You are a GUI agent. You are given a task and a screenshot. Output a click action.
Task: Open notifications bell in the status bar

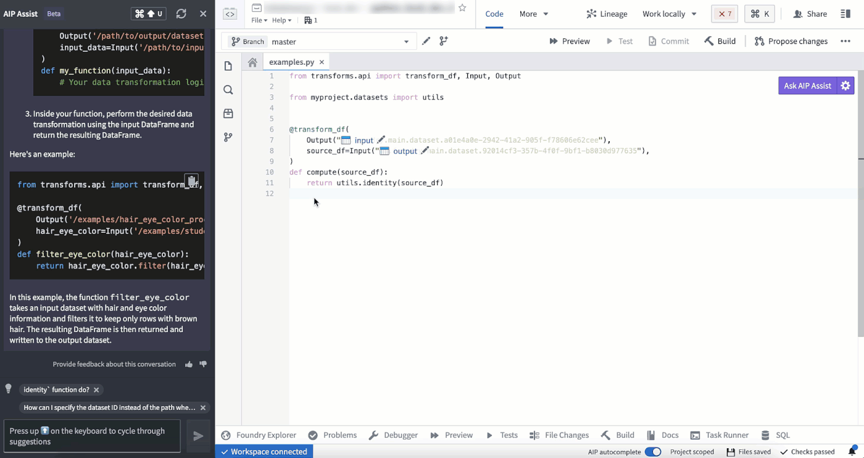[852, 452]
